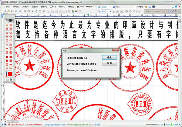Click the CAP indicator in status bar
This screenshot has height=127, width=182.
(161, 125)
